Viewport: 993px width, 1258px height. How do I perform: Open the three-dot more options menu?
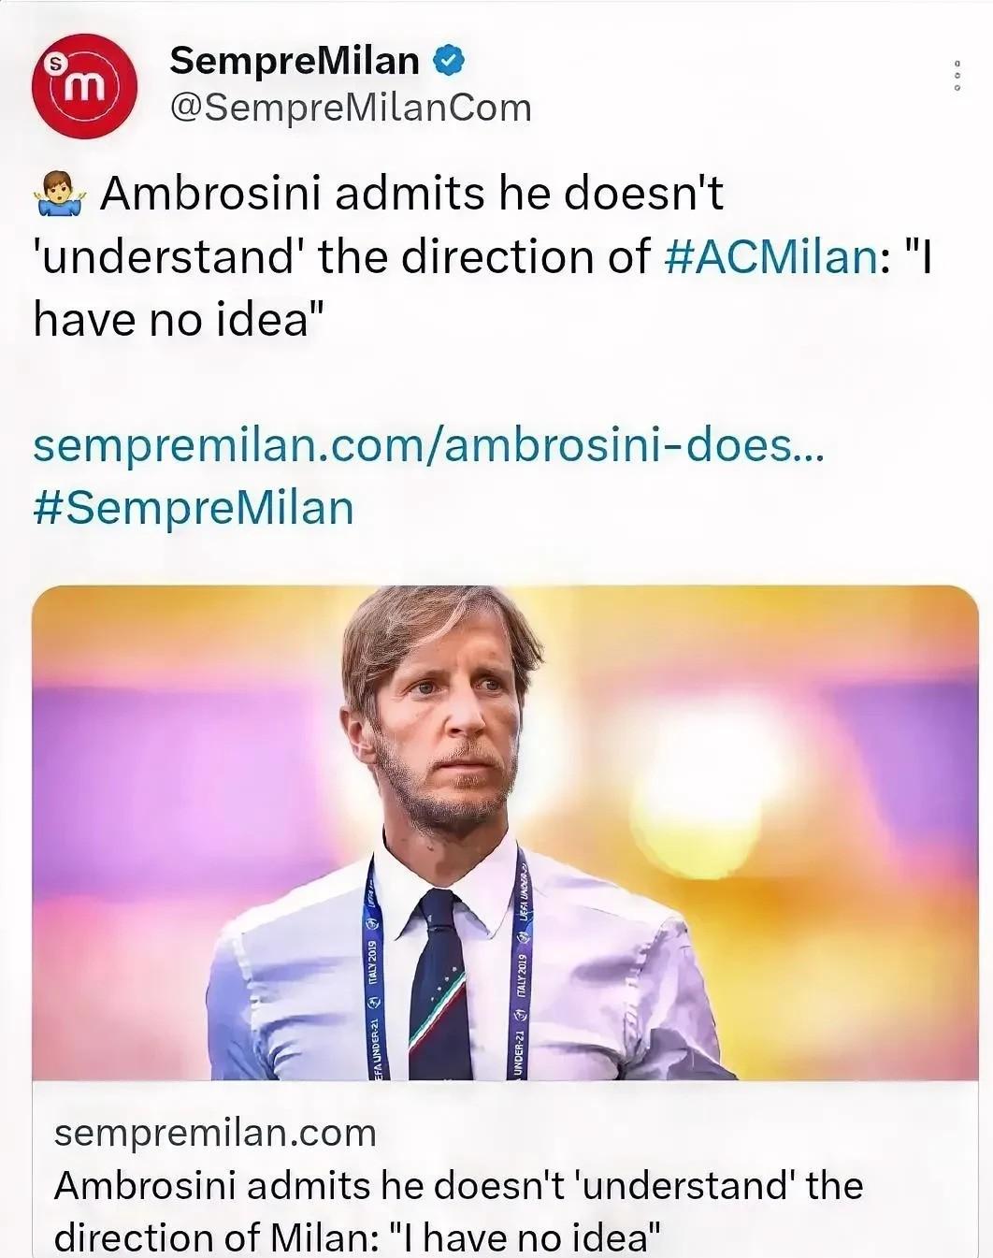click(x=957, y=76)
